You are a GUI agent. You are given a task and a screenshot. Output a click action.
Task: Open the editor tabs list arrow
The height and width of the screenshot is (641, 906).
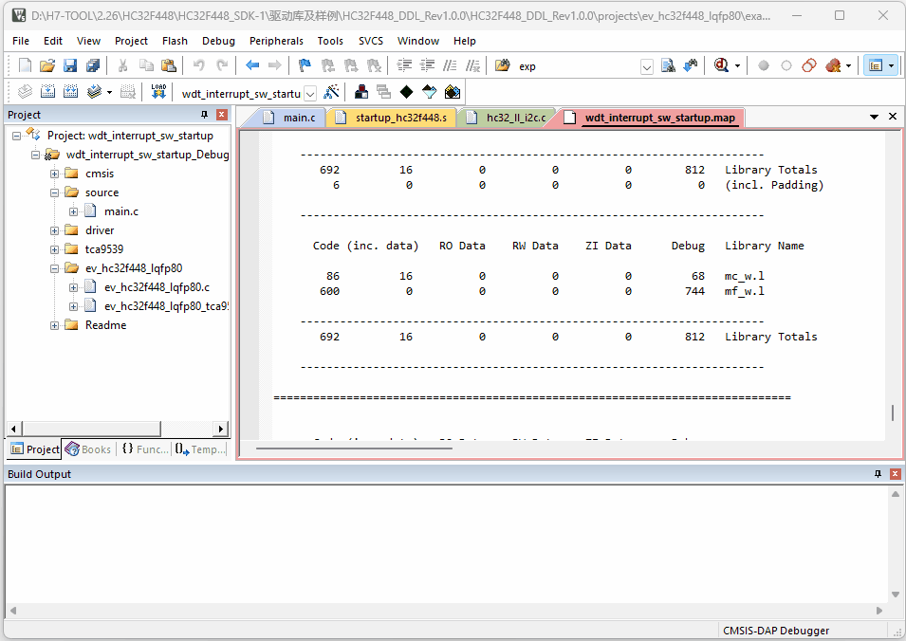pyautogui.click(x=875, y=117)
